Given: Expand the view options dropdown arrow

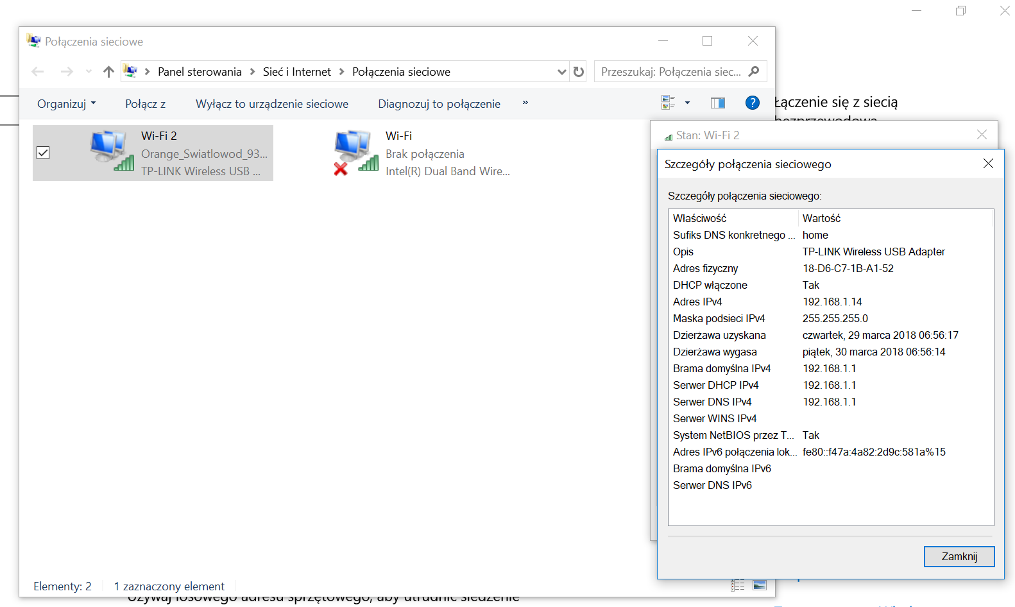Looking at the screenshot, I should [x=687, y=103].
